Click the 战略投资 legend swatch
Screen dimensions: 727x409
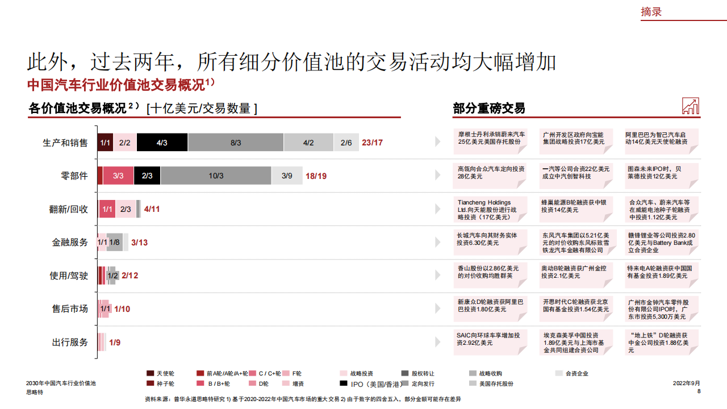[344, 373]
